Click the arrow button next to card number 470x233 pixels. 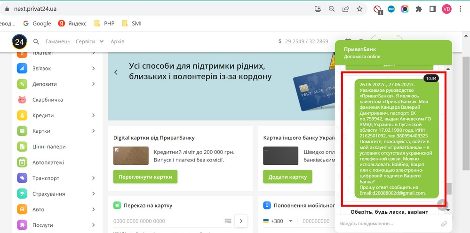point(241,221)
